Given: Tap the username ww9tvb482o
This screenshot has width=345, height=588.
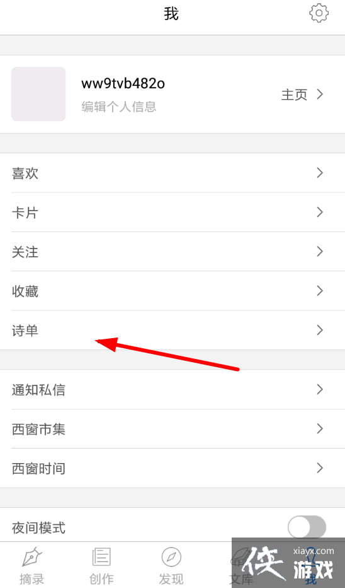Looking at the screenshot, I should tap(123, 83).
